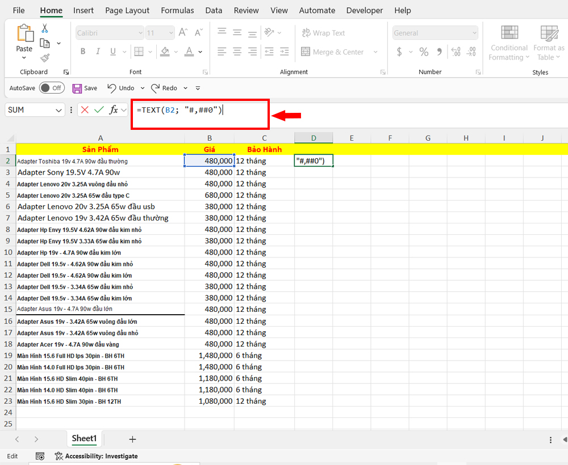Image resolution: width=568 pixels, height=465 pixels.
Task: Click the Copy icon in Clipboard group
Action: tap(45, 43)
